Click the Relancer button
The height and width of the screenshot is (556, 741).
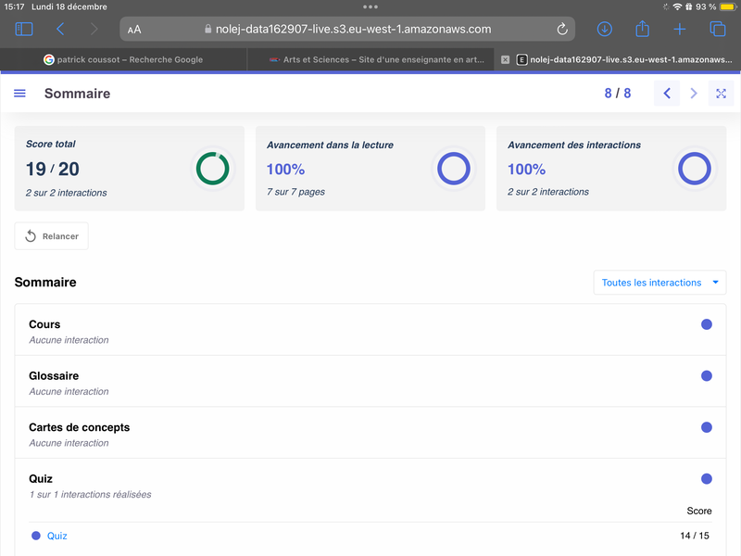pos(52,236)
